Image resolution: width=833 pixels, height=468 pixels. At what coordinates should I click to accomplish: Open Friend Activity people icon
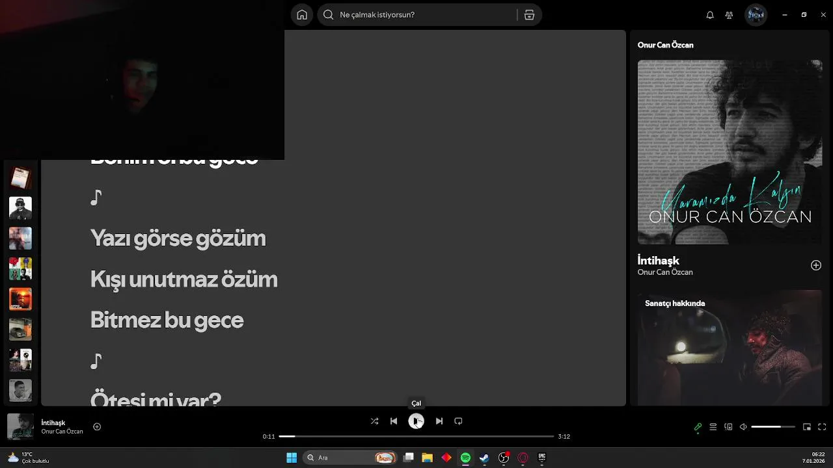click(729, 15)
